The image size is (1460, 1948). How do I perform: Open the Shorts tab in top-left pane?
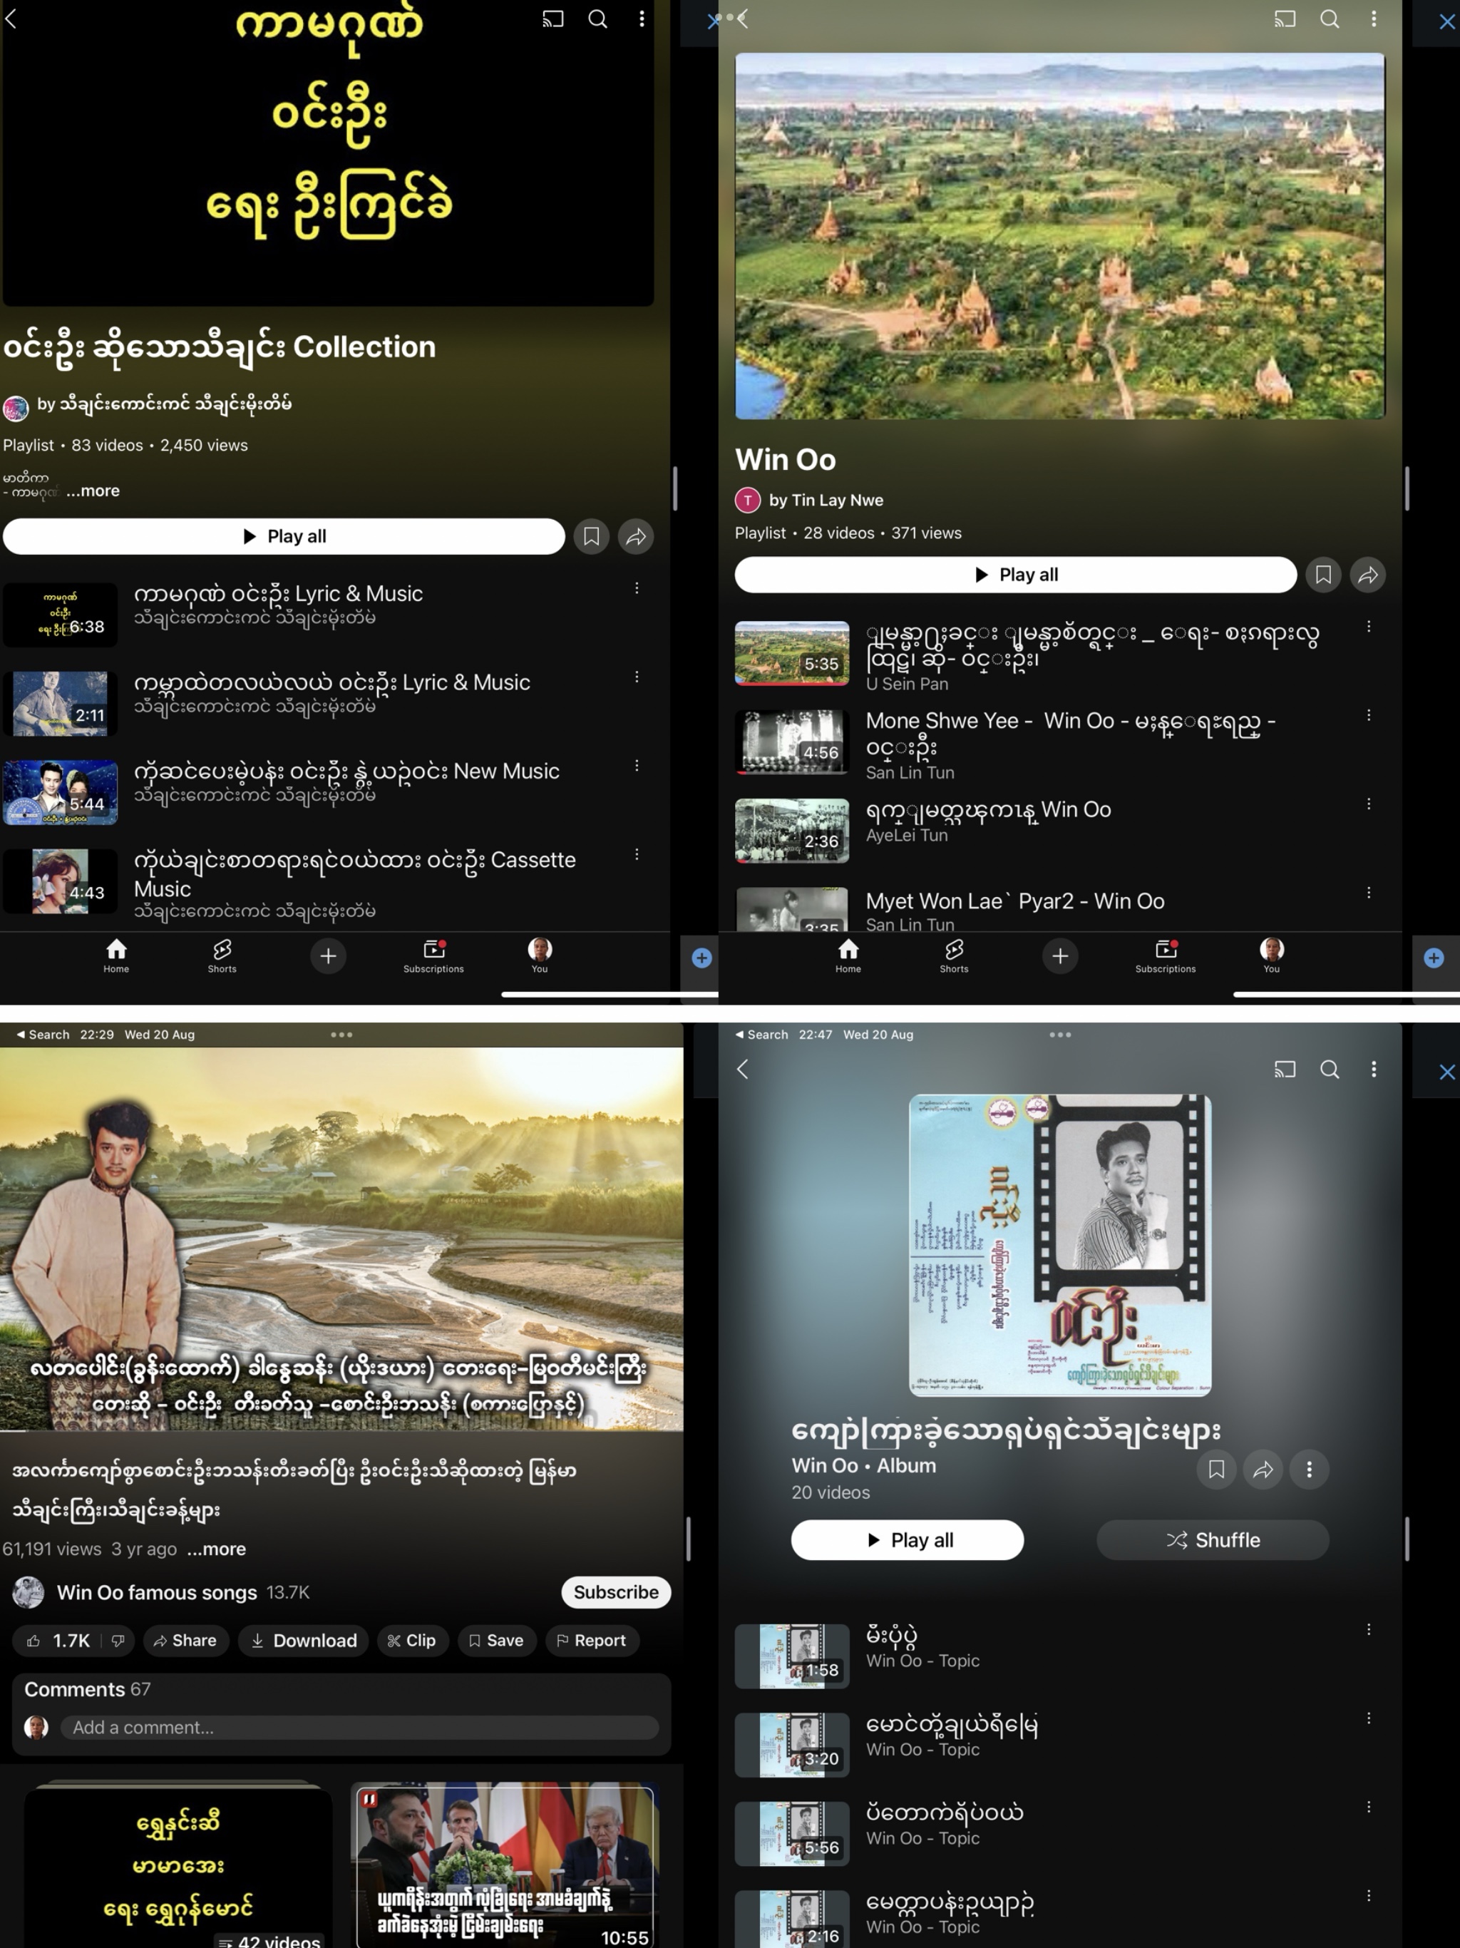click(x=222, y=955)
